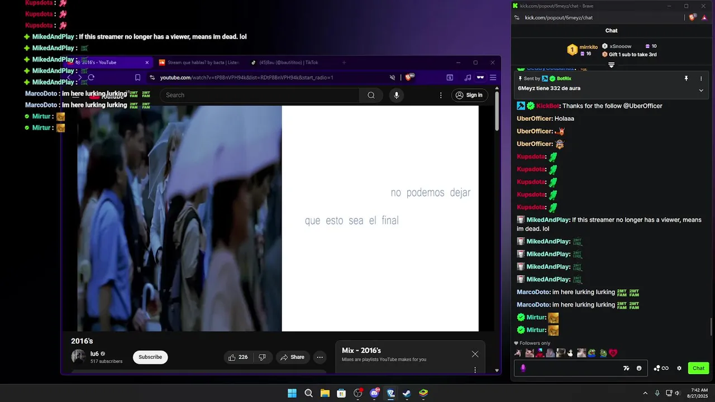
Task: Unpin the pinned BotRix message
Action: click(687, 79)
